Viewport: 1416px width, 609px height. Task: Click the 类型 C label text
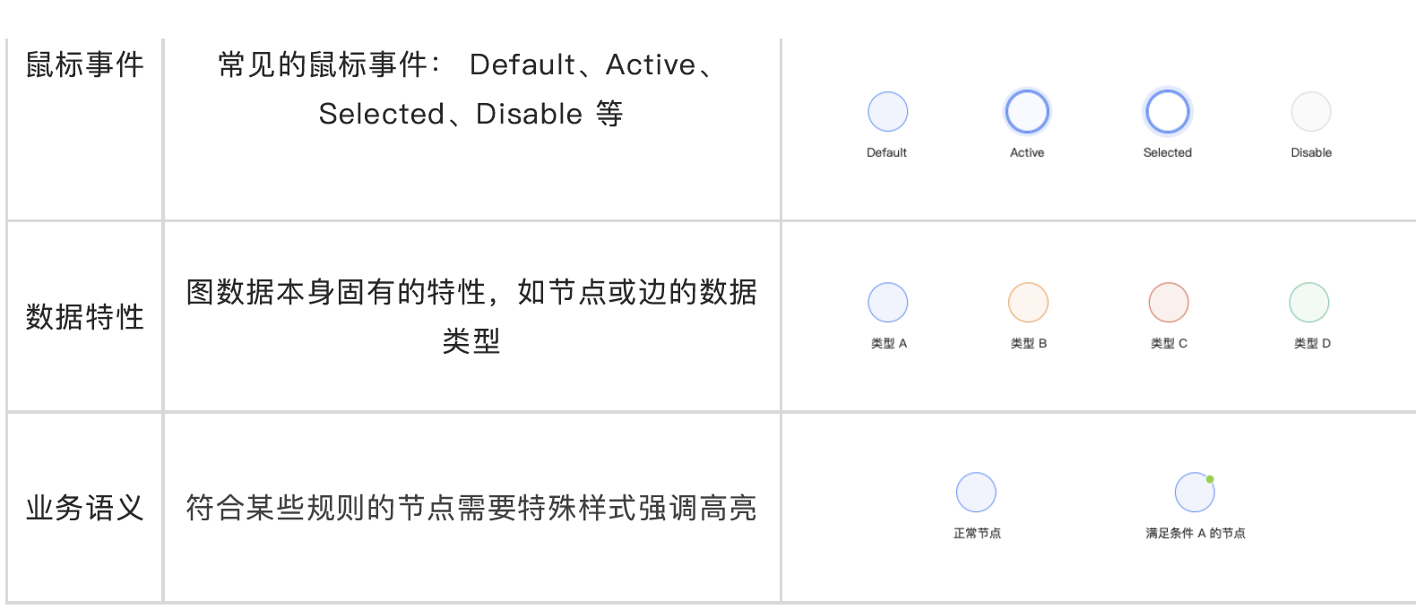click(1169, 343)
